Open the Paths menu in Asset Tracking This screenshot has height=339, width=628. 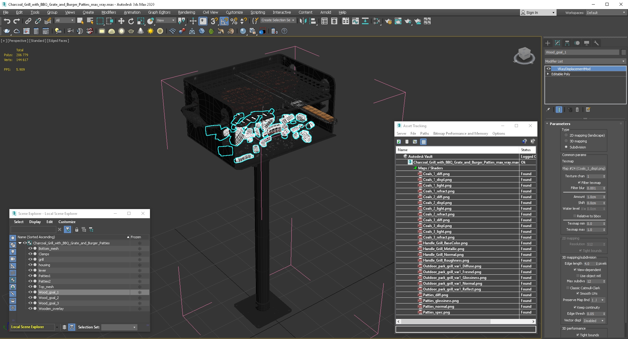coord(424,133)
